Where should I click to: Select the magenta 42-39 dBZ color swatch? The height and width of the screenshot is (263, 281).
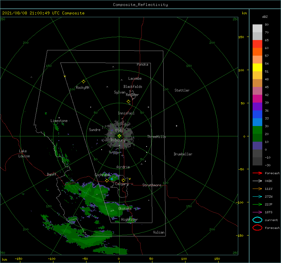(257, 99)
